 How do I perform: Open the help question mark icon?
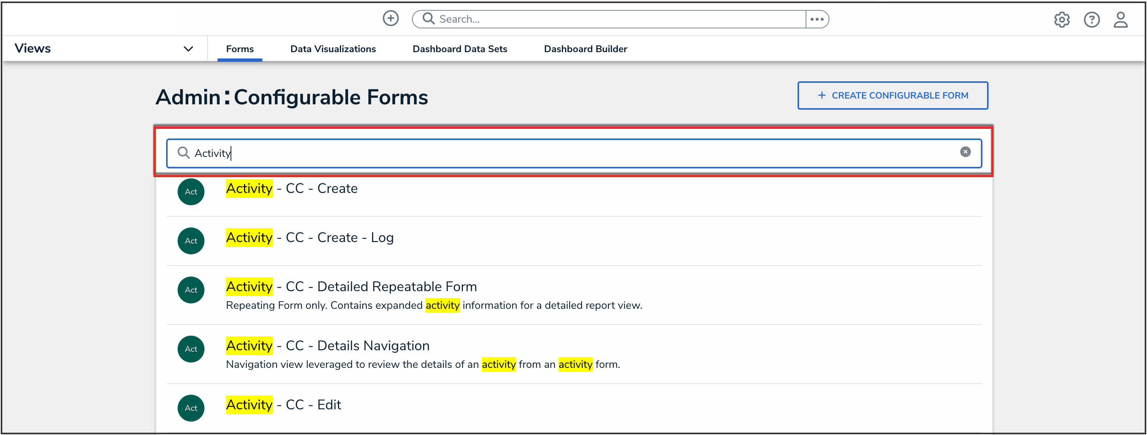pos(1091,20)
